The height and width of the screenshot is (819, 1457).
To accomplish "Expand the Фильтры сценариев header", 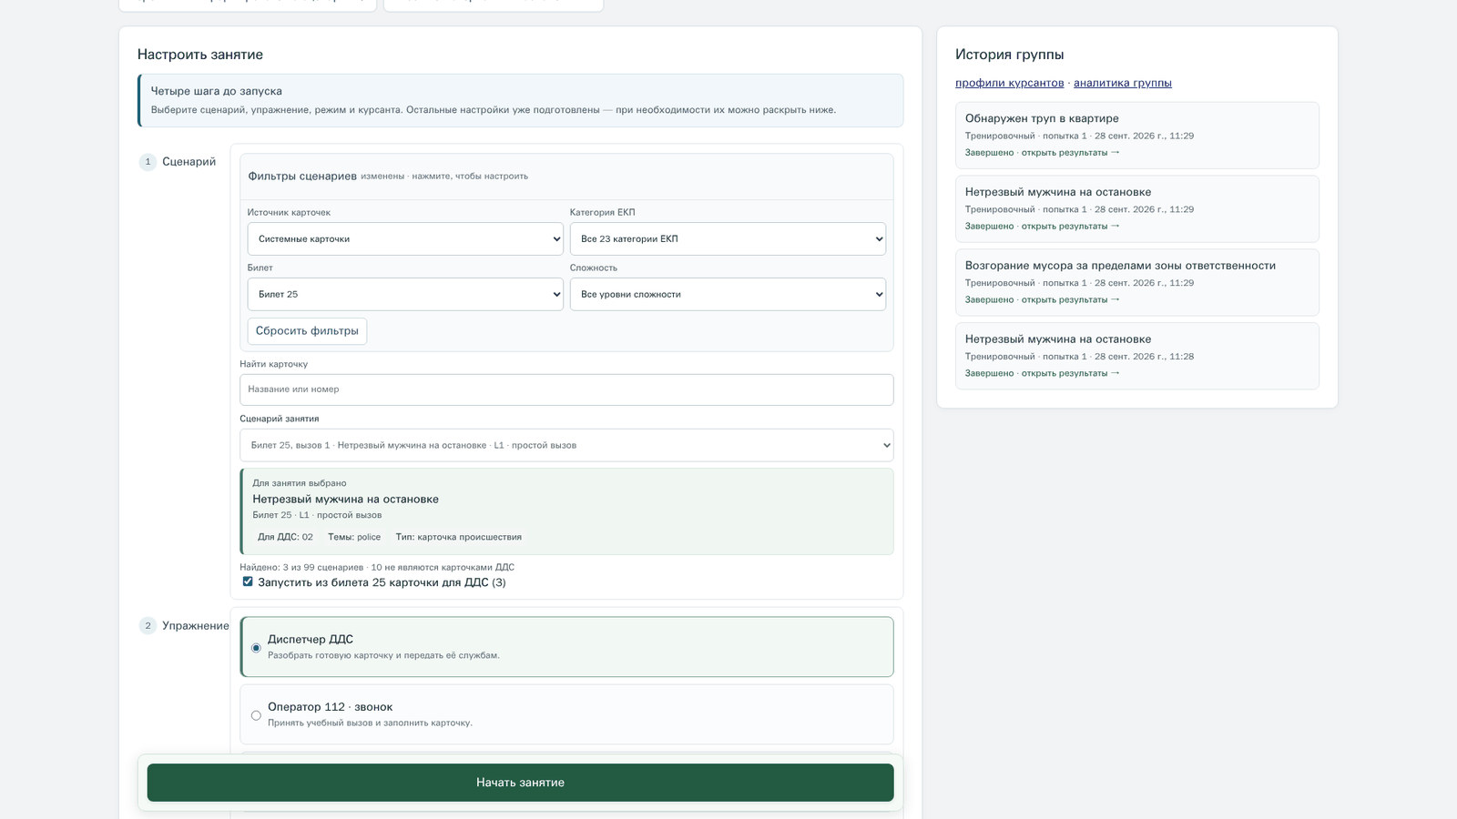I will pos(566,177).
